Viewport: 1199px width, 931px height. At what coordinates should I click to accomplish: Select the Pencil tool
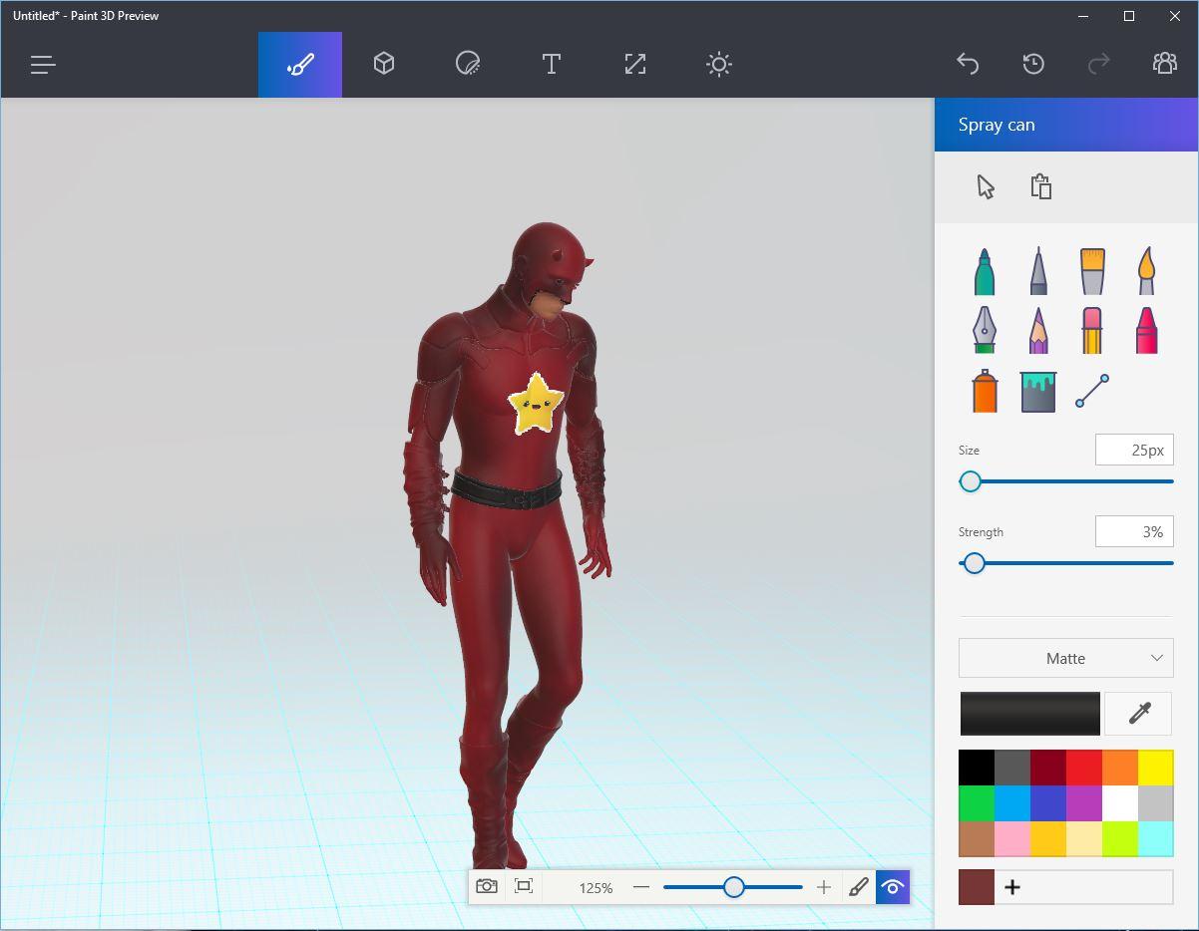click(x=1038, y=330)
